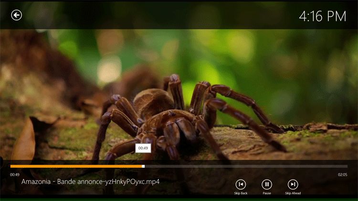Click the green strip along the bottom edge
This screenshot has height=201, width=358.
pyautogui.click(x=179, y=199)
